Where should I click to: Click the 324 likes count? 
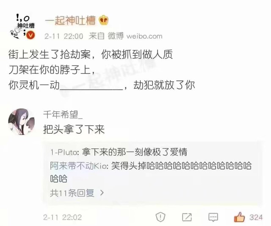(x=256, y=218)
